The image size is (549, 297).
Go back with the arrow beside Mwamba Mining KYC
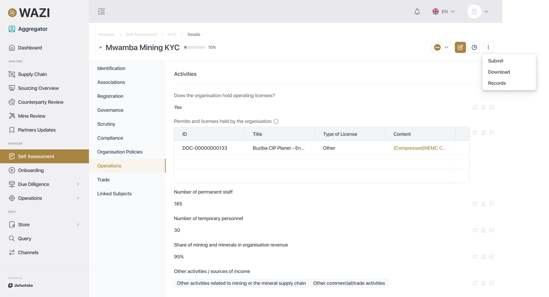click(x=101, y=47)
